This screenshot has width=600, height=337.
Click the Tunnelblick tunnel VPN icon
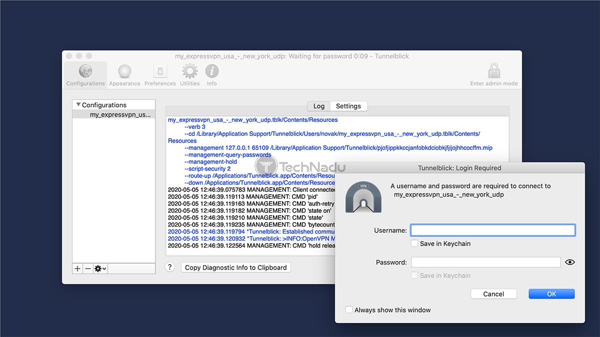[x=363, y=197]
